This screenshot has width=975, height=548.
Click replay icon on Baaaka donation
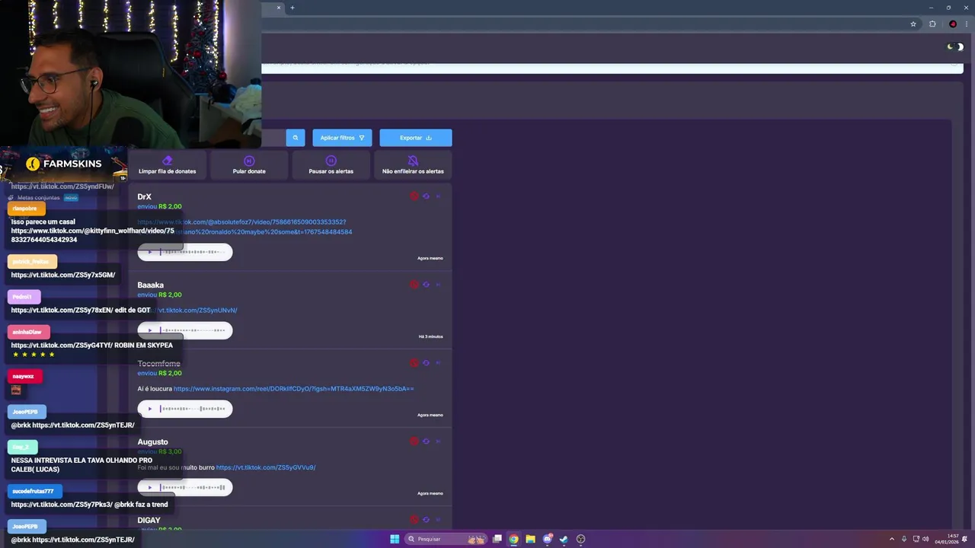coord(426,285)
